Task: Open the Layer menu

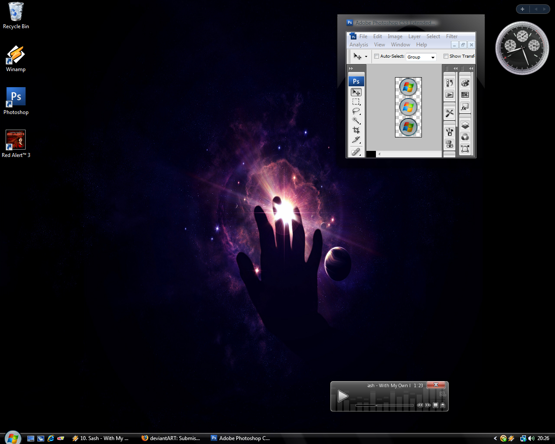Action: click(415, 36)
